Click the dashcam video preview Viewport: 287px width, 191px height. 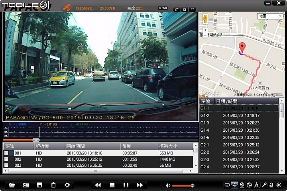(x=101, y=66)
